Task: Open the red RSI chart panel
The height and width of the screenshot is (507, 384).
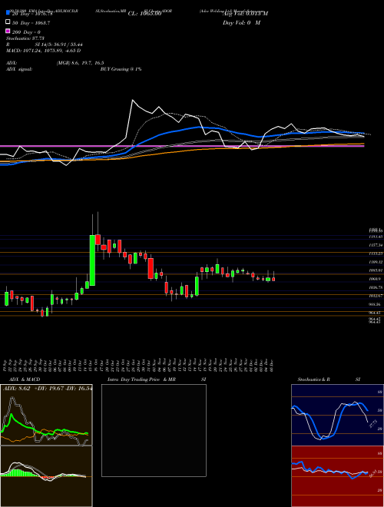Action: tap(337, 476)
